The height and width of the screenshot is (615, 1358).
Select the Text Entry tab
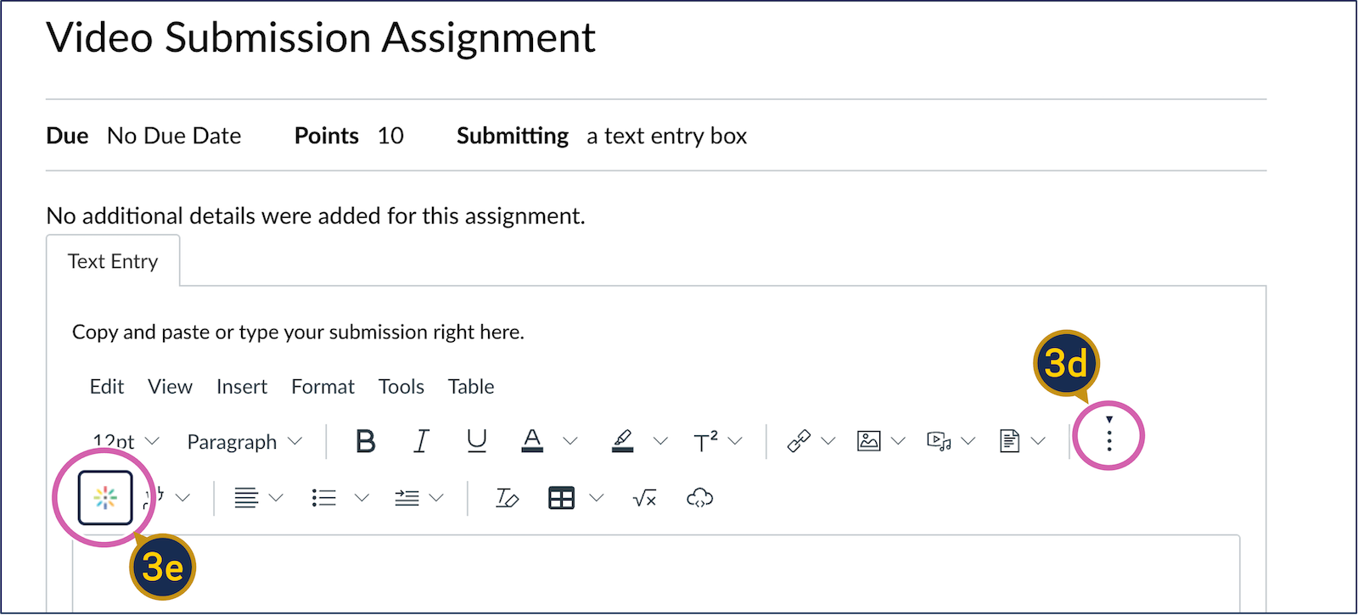coord(113,261)
